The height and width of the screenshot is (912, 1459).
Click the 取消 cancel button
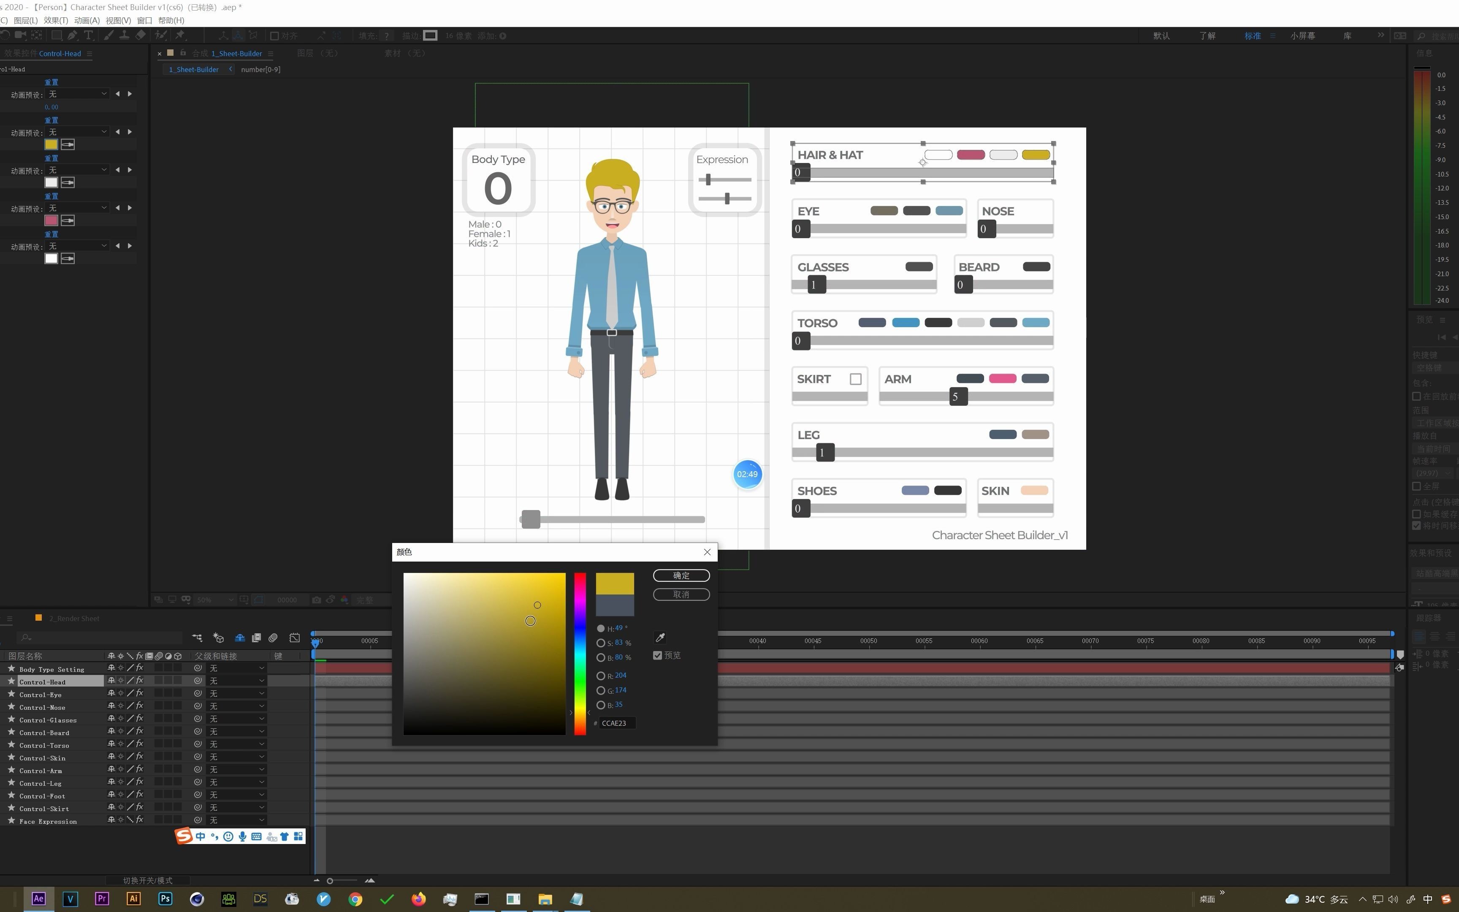[681, 595]
